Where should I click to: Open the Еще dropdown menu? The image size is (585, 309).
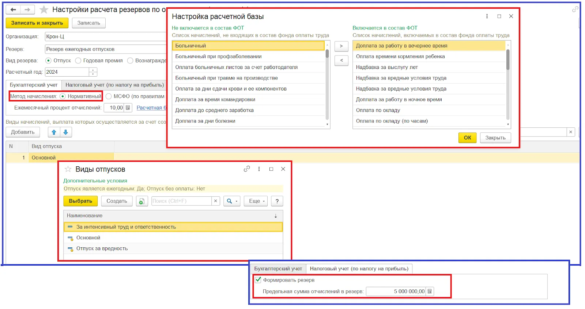coord(257,201)
